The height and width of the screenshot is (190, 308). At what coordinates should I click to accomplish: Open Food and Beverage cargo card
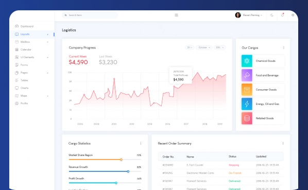pos(263,75)
